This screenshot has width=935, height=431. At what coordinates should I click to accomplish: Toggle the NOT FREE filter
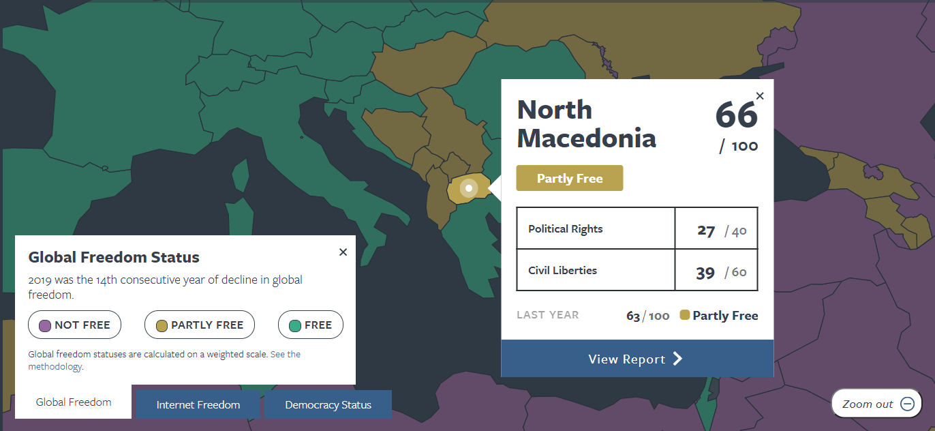click(x=74, y=325)
